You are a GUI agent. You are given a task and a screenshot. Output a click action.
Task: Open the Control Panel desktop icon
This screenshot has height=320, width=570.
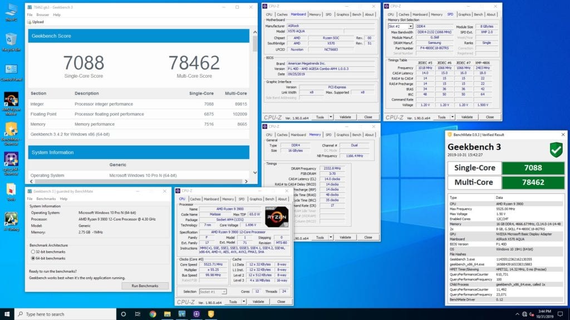pos(11,72)
